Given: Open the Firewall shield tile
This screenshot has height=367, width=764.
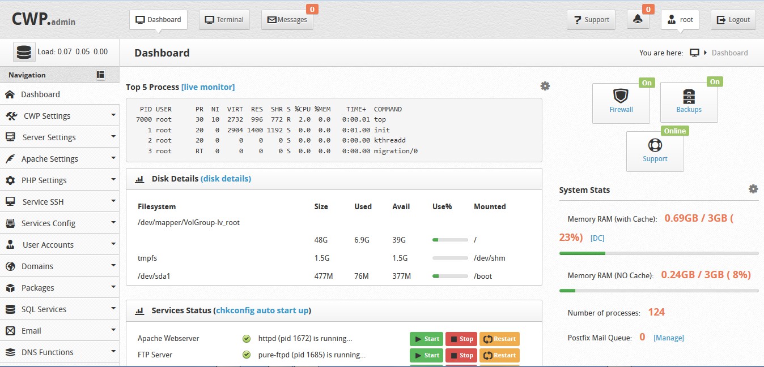Looking at the screenshot, I should (x=621, y=103).
